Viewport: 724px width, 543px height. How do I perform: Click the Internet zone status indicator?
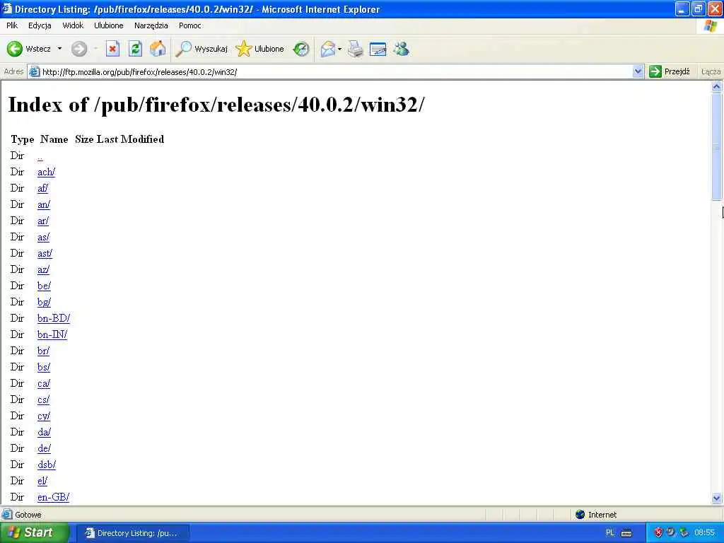click(595, 515)
